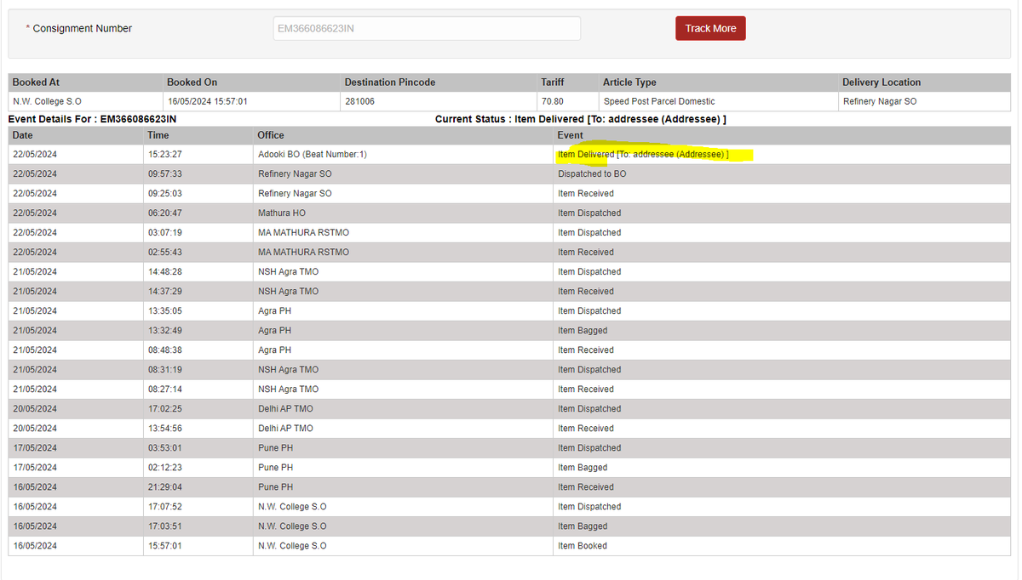Select time 06:20:47 cell
Screen dimensions: 1022x580
coord(198,213)
